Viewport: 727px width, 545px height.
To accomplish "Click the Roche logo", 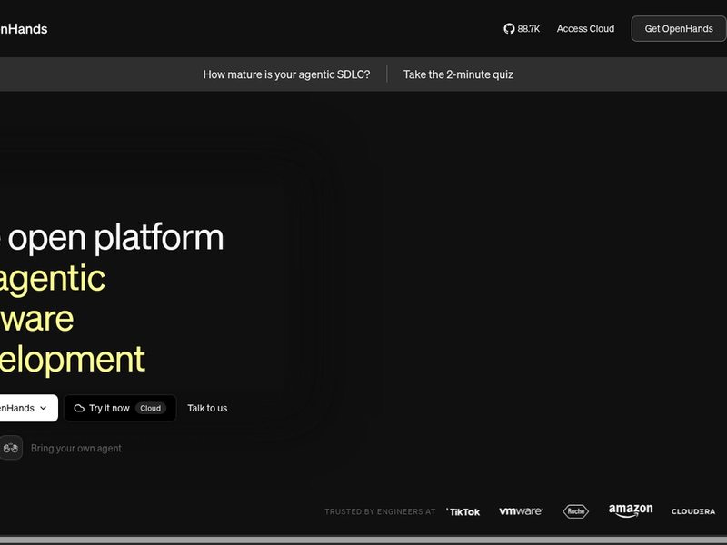I will click(x=575, y=511).
